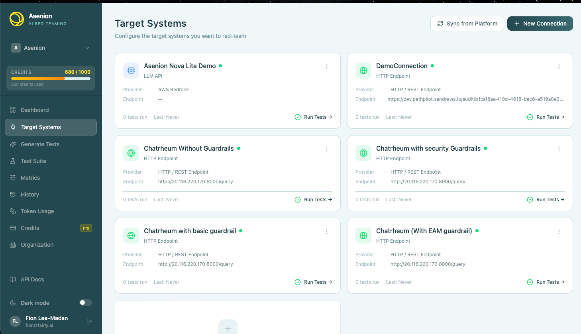The height and width of the screenshot is (334, 581).
Task: Open options menu for Asenion Nova Lite Demo
Action: pyautogui.click(x=327, y=67)
